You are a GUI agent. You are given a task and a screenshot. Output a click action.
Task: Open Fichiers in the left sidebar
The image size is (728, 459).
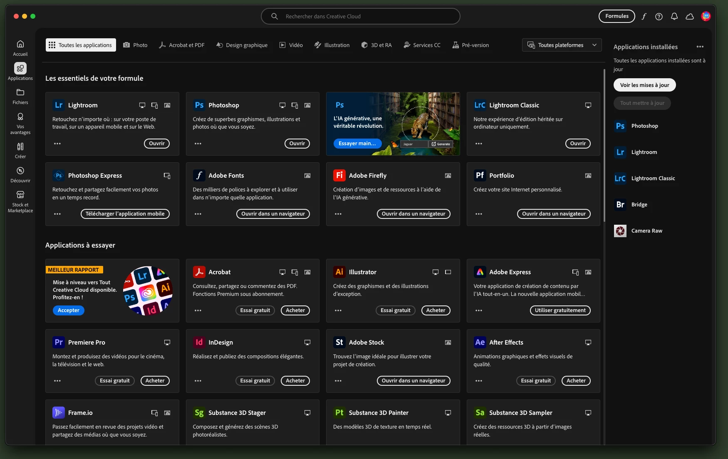pos(20,97)
